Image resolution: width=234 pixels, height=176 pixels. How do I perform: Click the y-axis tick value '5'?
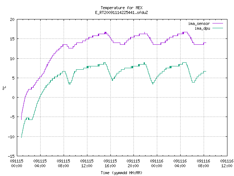click(14, 78)
